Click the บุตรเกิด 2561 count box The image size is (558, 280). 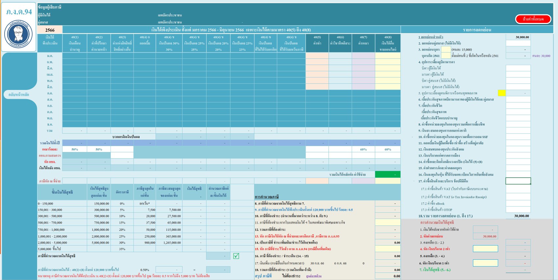coord(446,56)
